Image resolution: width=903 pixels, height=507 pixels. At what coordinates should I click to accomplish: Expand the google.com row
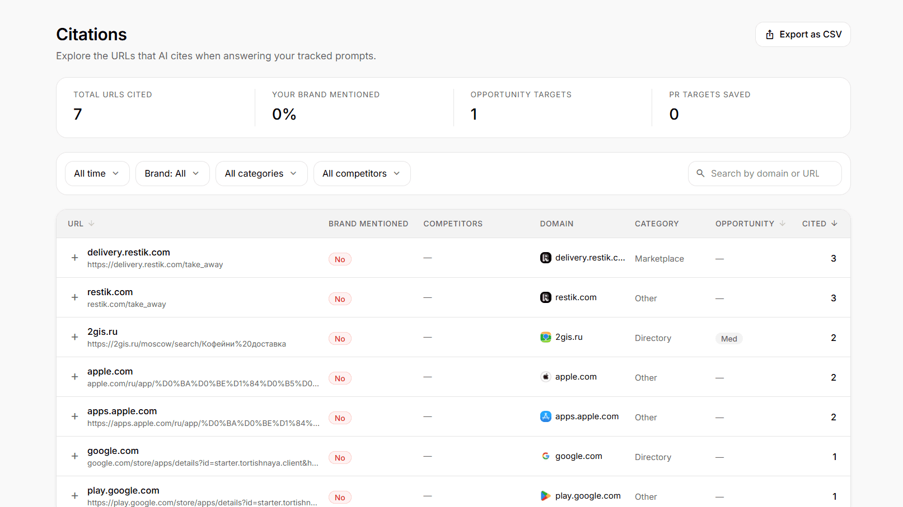[x=74, y=456]
